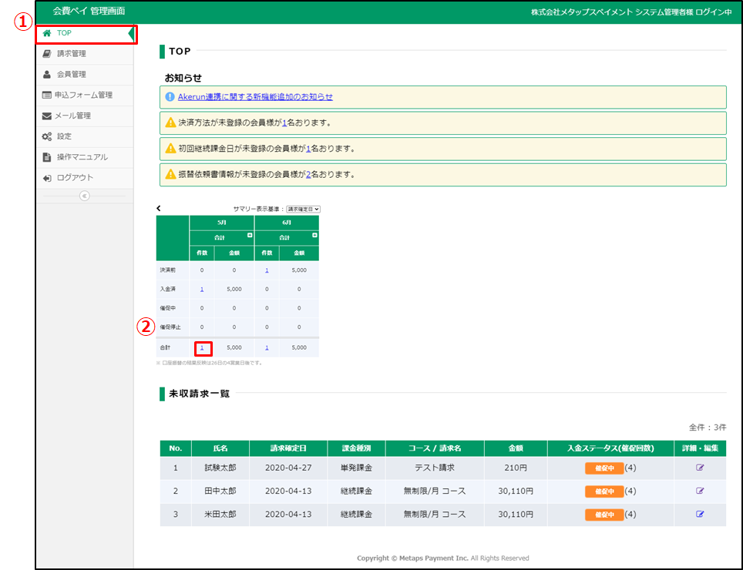Open edit icon for 田中太郎 row

[x=700, y=491]
